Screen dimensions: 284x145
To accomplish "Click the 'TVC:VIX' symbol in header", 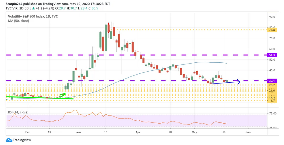I will click(x=11, y=8).
